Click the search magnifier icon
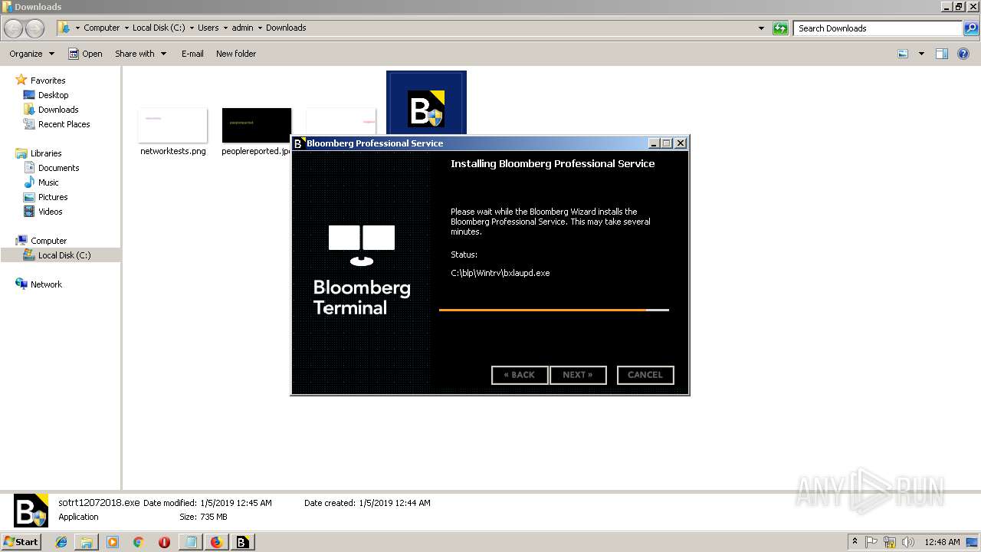This screenshot has width=981, height=552. click(x=971, y=28)
